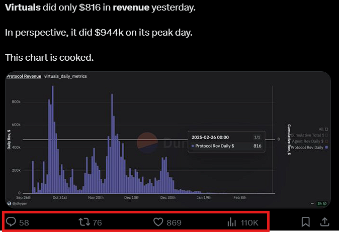
Task: Click the Dec 10th x-axis label
Action: click(132, 197)
